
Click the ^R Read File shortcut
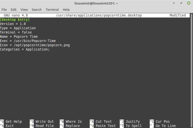(x=42, y=126)
